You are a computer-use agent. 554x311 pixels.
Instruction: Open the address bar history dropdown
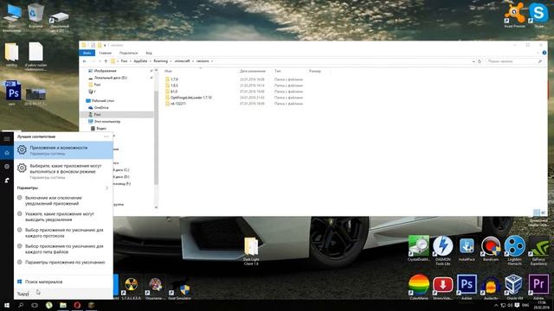coord(473,61)
